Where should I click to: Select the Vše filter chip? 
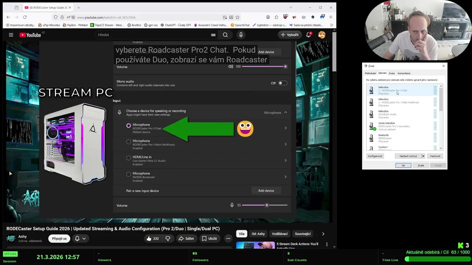(x=242, y=234)
